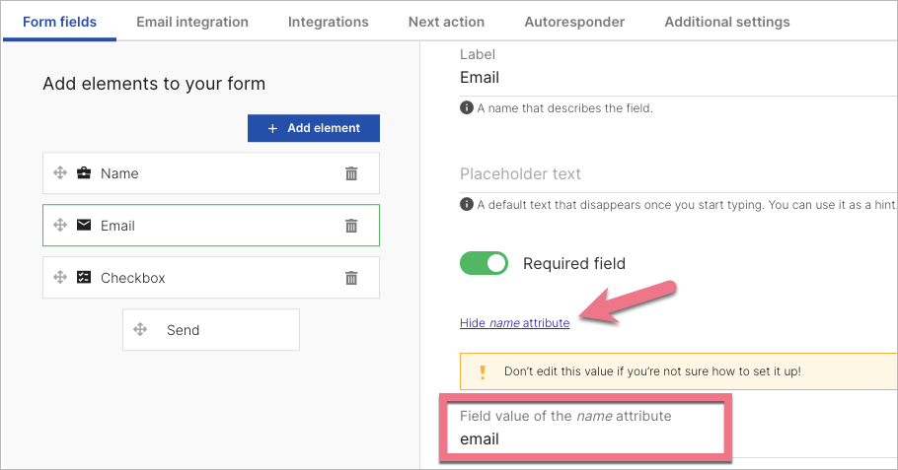Delete the Name form element
This screenshot has height=470, width=898.
351,173
